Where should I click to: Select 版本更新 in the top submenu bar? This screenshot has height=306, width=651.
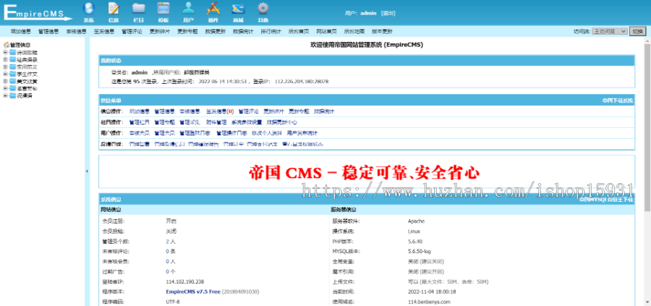382,31
